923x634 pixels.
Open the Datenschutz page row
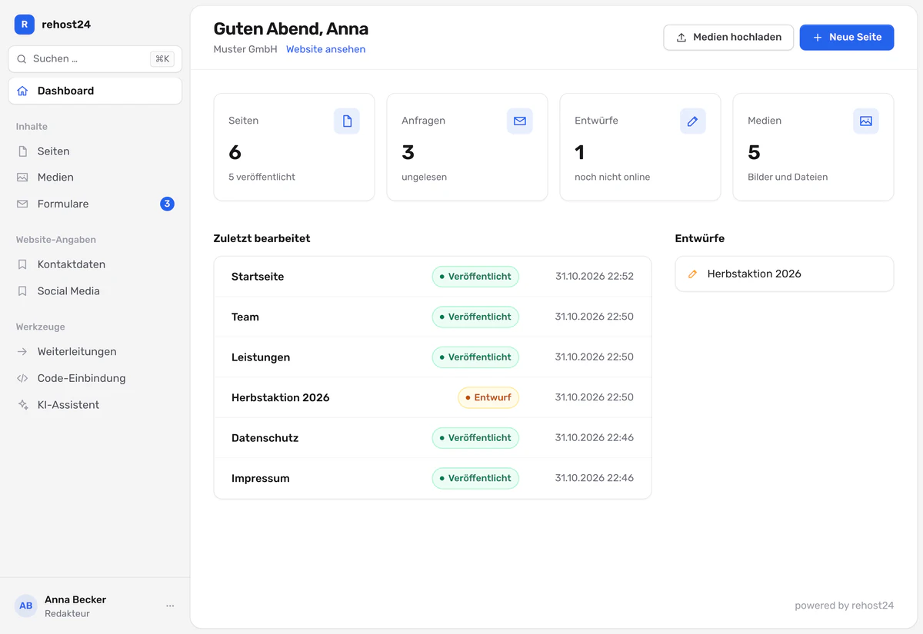point(432,438)
